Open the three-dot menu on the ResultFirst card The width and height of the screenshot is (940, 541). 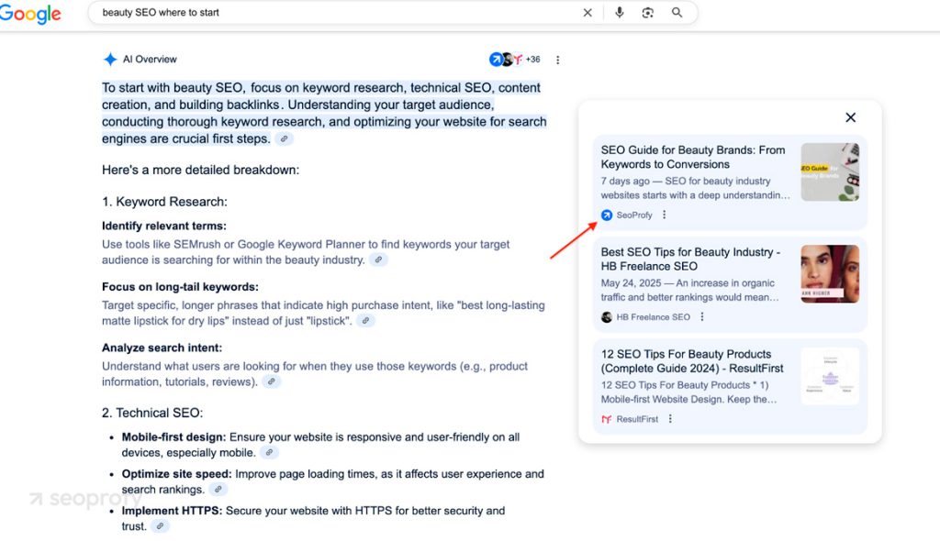coord(669,418)
